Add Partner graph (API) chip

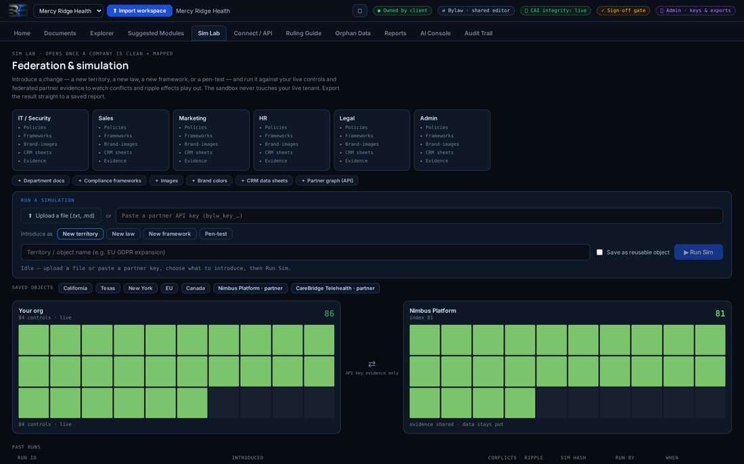tap(327, 180)
